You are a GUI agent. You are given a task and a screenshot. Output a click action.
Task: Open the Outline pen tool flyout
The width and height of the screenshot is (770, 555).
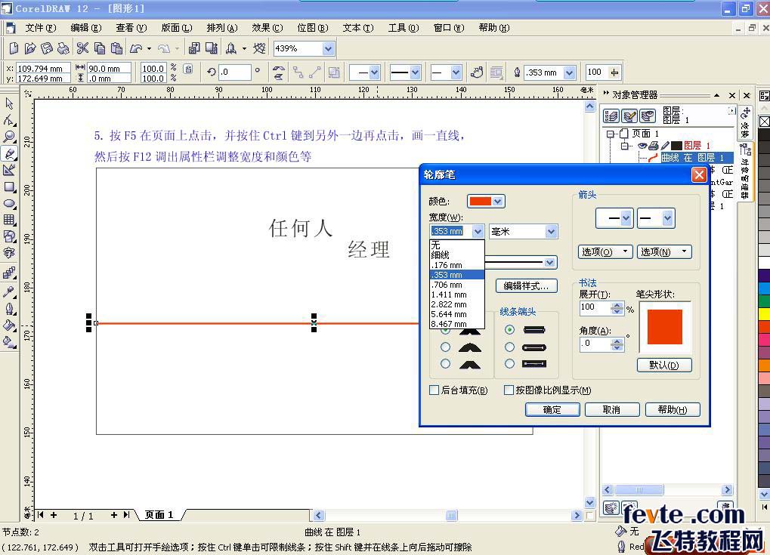coord(9,309)
